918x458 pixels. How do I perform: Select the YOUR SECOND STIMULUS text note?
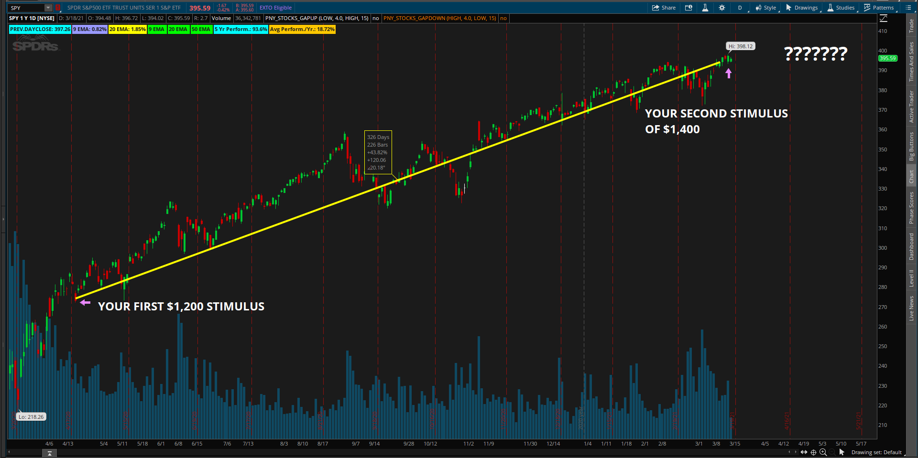tap(716, 121)
